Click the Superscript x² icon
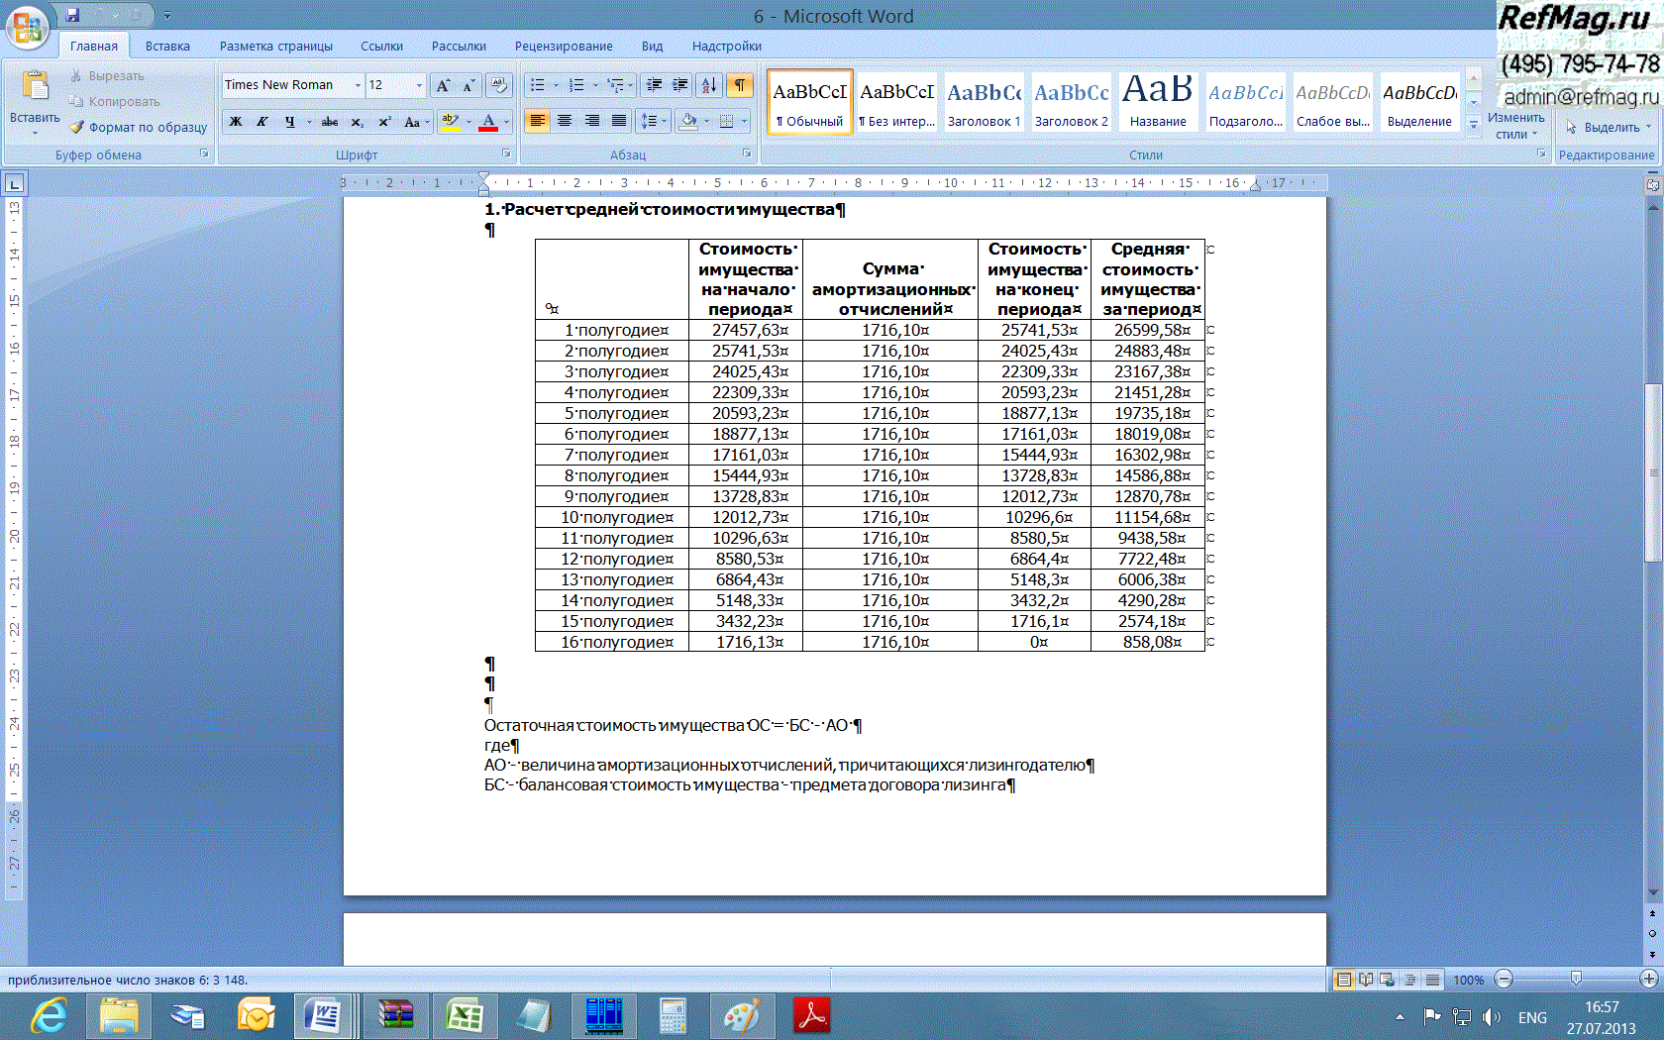The image size is (1664, 1040). [384, 122]
